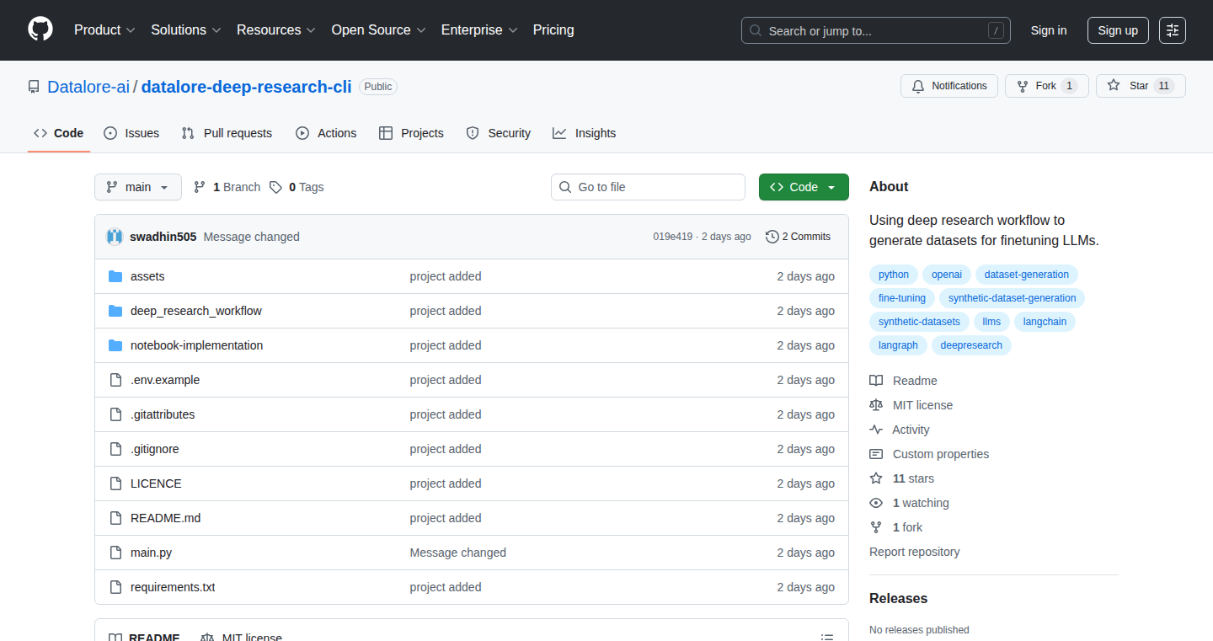Click the Sign up button
This screenshot has width=1213, height=641.
[x=1118, y=30]
